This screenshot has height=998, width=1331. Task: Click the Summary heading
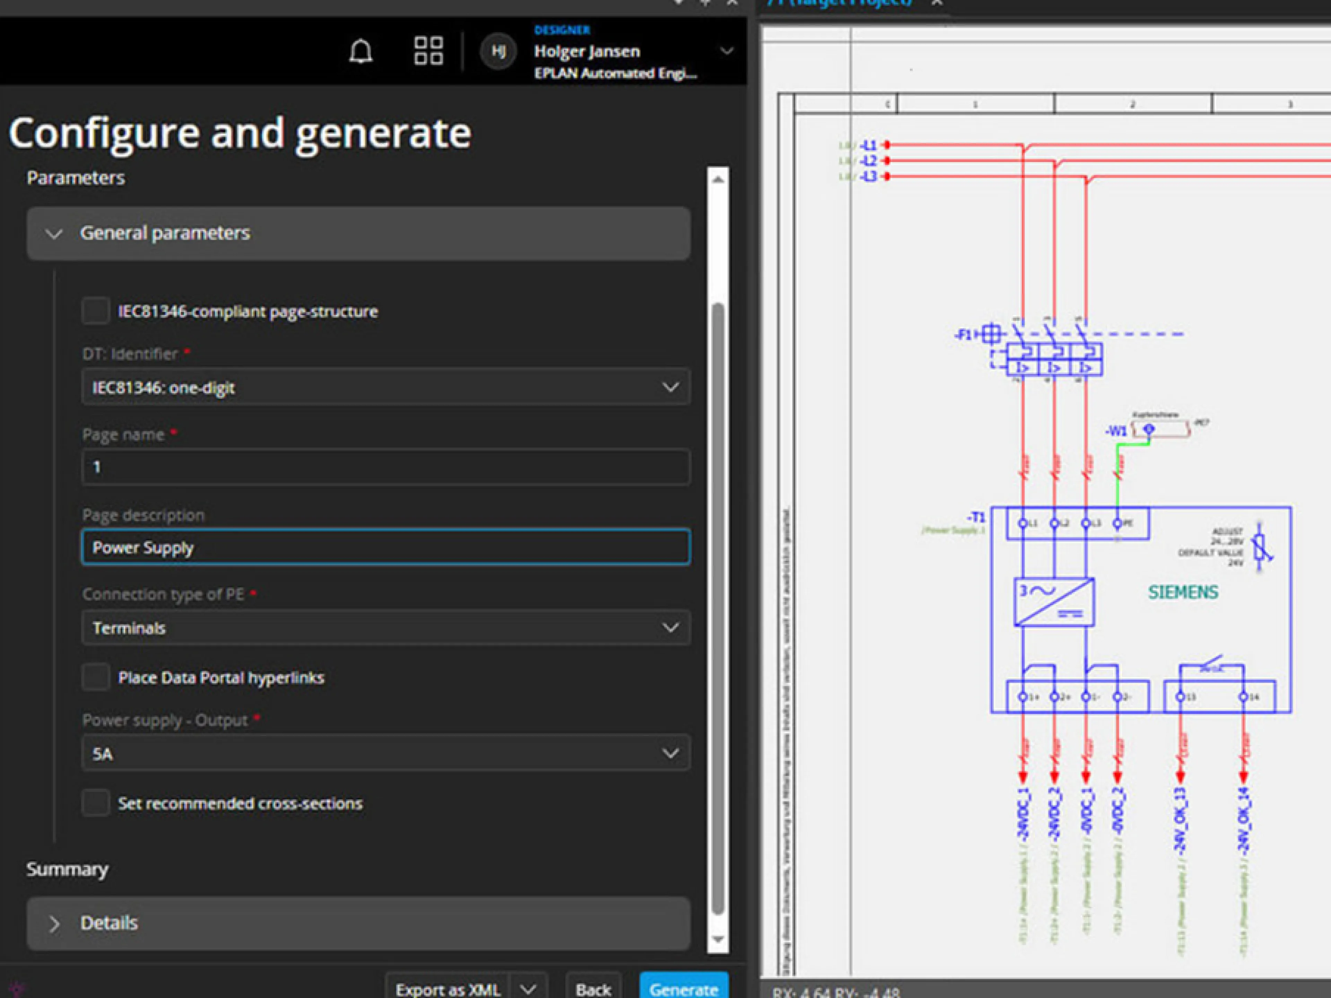(x=67, y=869)
